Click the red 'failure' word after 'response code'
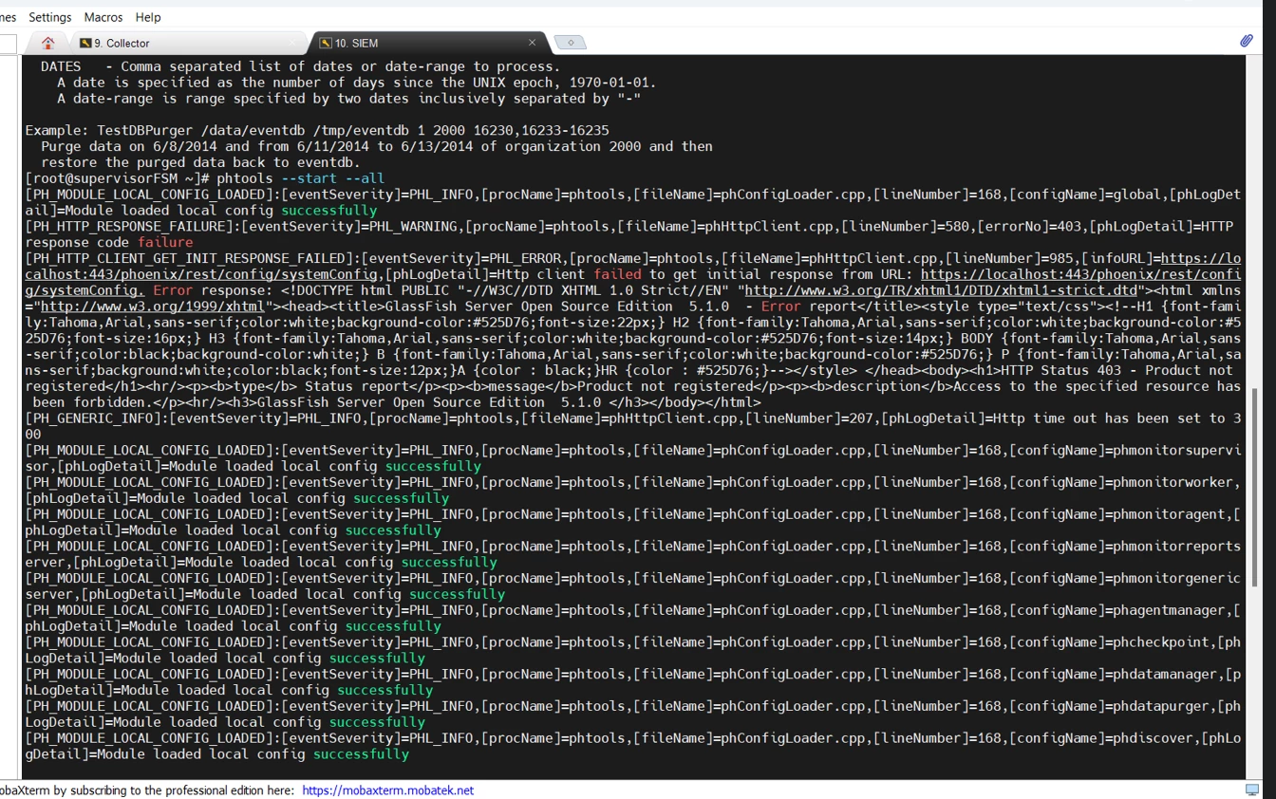The width and height of the screenshot is (1276, 799). click(165, 243)
